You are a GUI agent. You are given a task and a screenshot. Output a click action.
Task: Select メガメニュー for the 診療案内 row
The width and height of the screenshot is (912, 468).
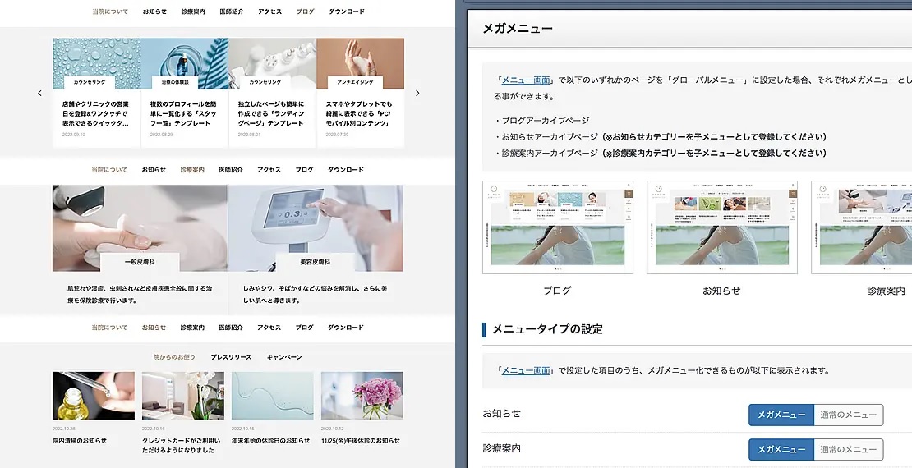point(781,449)
